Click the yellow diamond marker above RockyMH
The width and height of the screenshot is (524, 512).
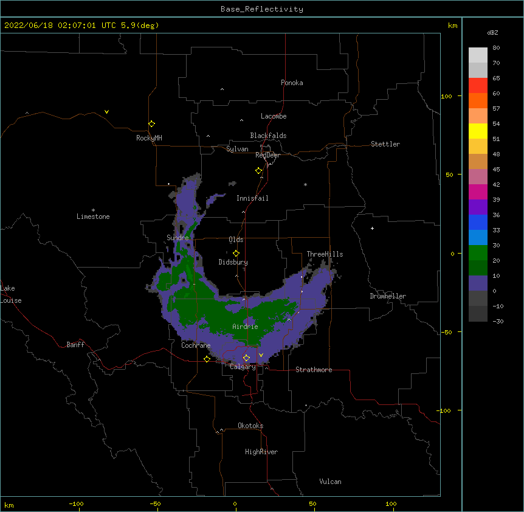pyautogui.click(x=151, y=124)
